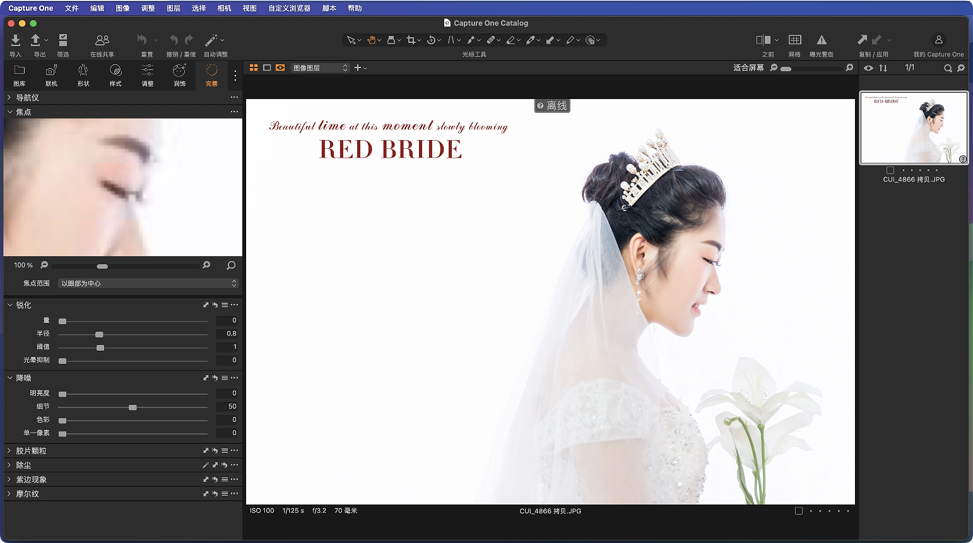Open the focus range dropdown
973x543 pixels.
(148, 284)
